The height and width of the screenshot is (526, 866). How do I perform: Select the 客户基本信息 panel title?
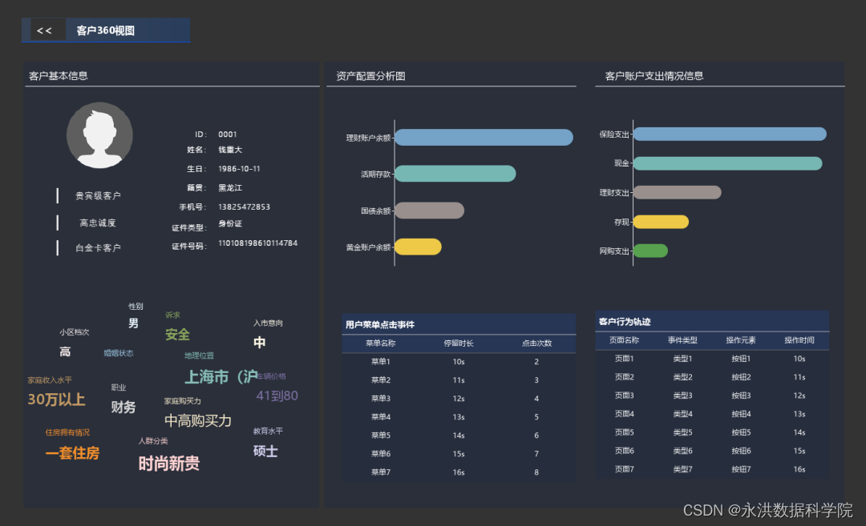tap(59, 76)
